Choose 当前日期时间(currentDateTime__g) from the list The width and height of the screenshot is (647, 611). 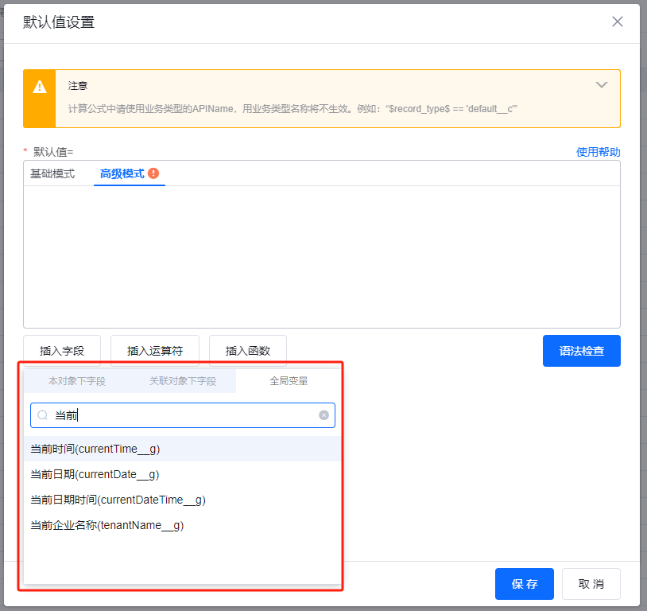point(182,500)
